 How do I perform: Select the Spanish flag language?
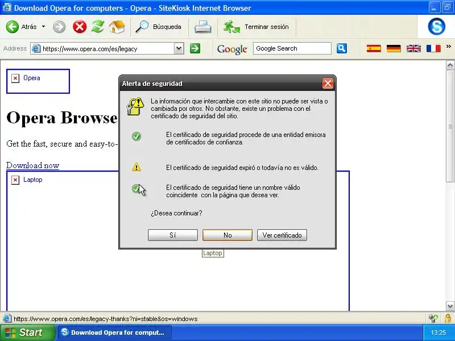pos(374,48)
